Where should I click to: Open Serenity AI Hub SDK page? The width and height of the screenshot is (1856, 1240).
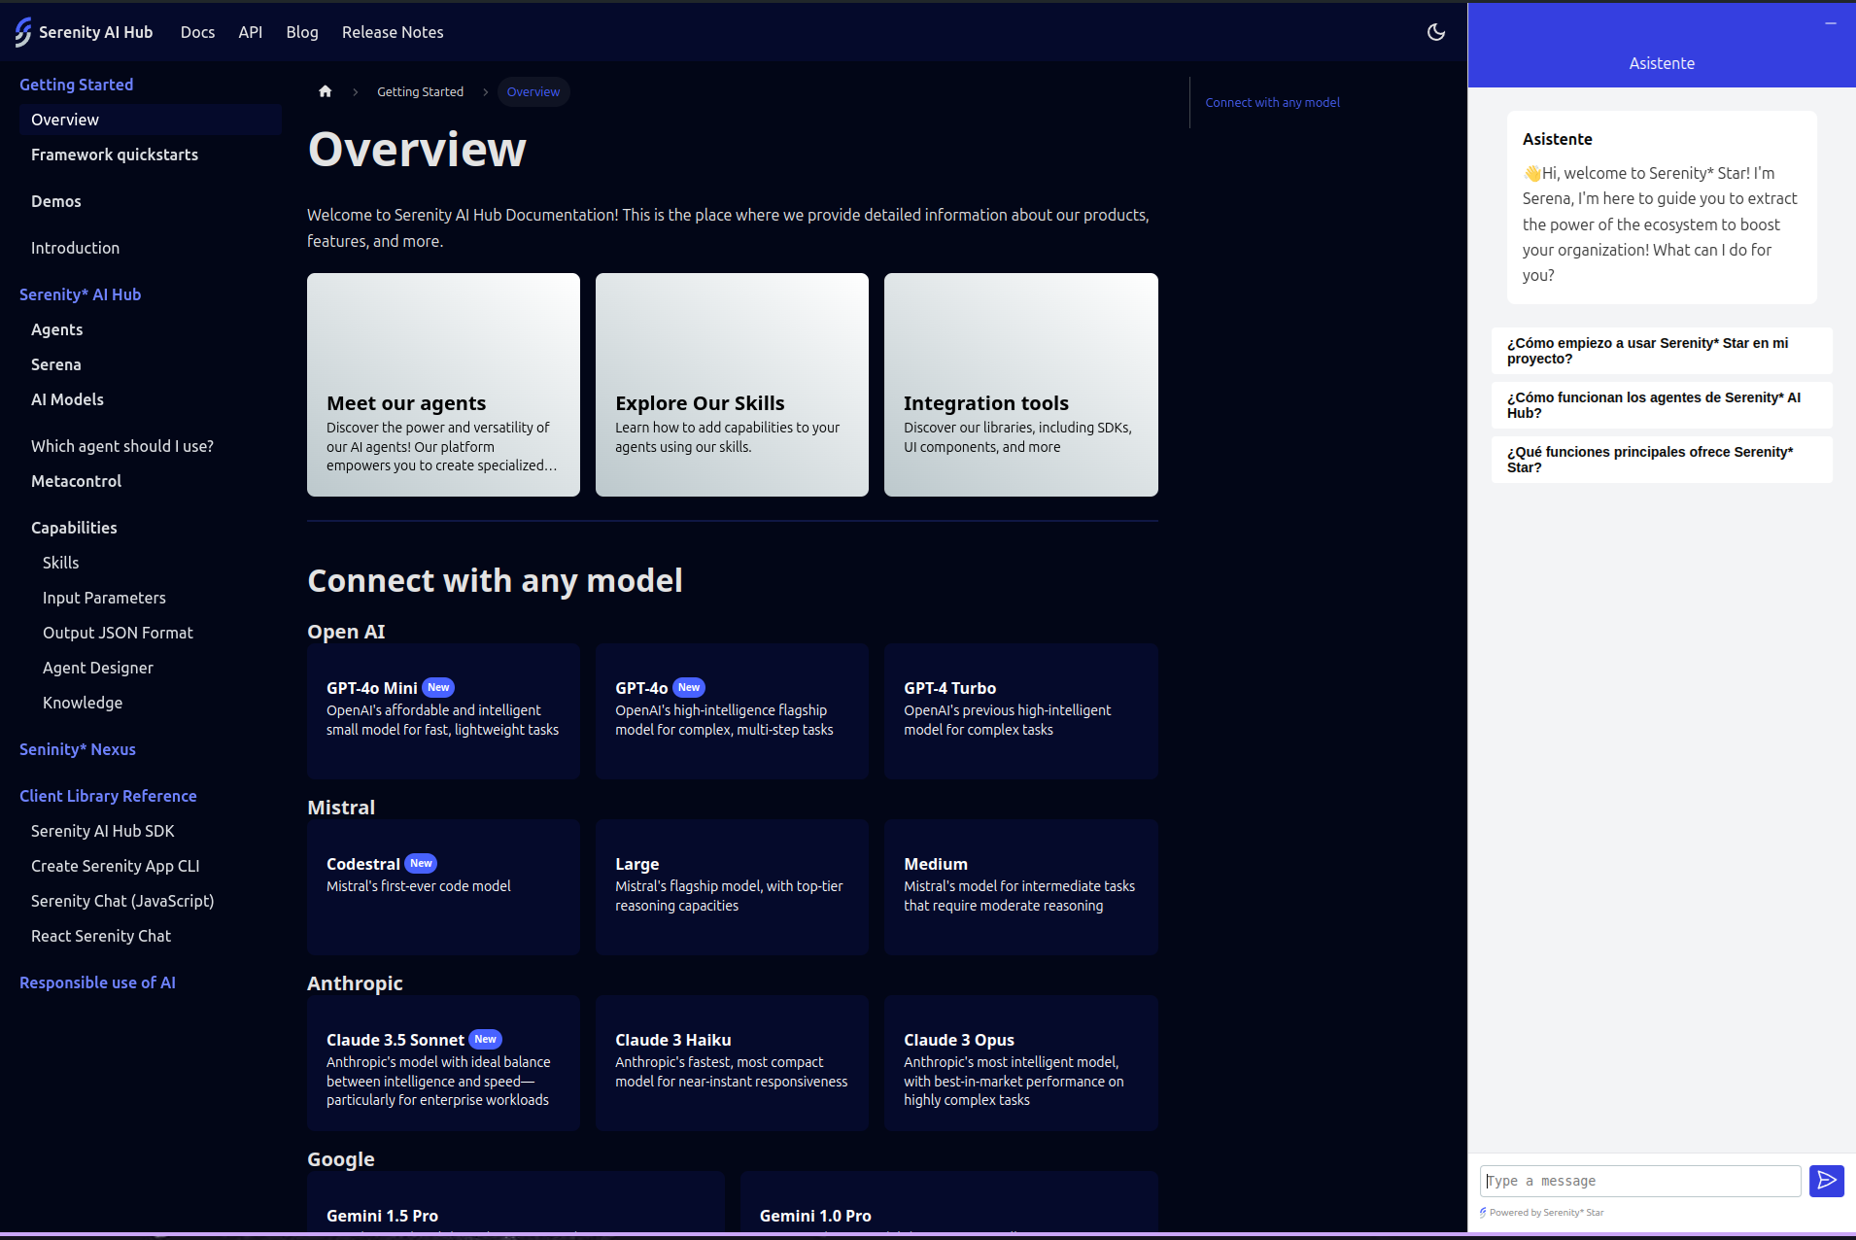103,831
